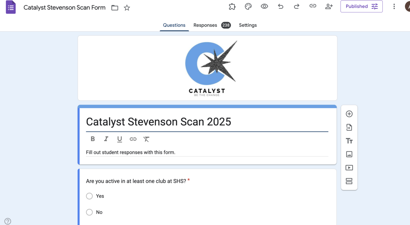
Task: Move form to folder icon
Action: [x=115, y=8]
